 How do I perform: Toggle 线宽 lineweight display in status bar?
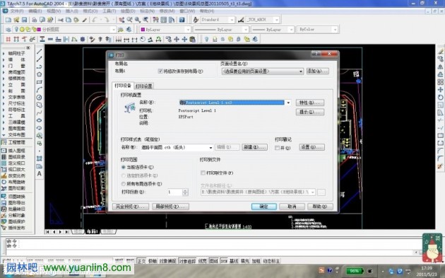tap(202, 261)
